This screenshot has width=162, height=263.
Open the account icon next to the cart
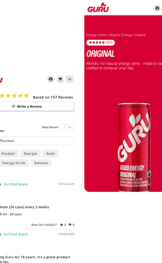point(51,79)
